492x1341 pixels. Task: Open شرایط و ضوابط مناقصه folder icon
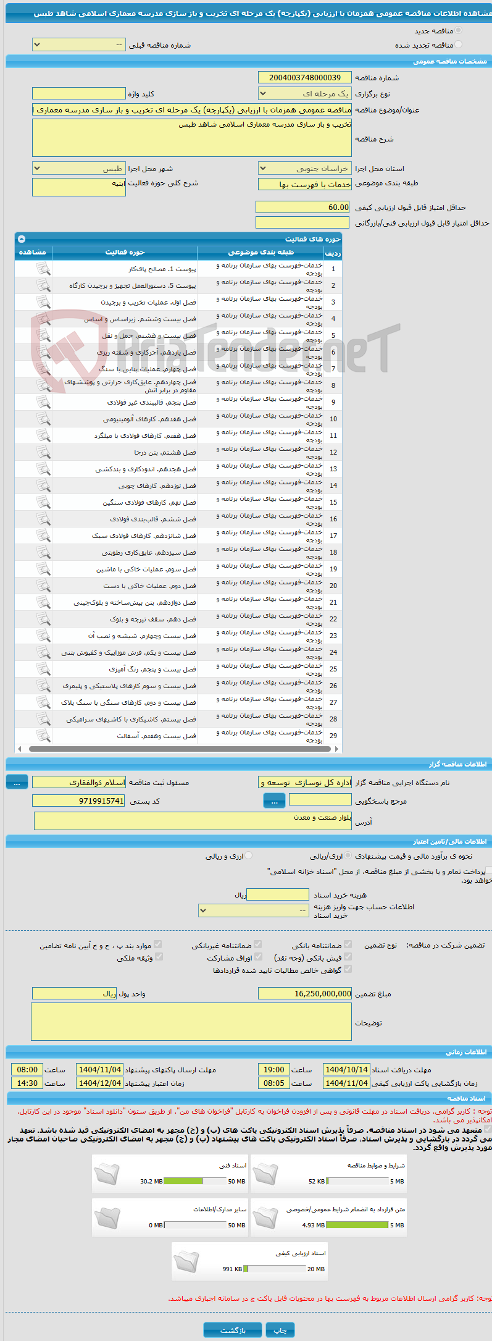265,1174
